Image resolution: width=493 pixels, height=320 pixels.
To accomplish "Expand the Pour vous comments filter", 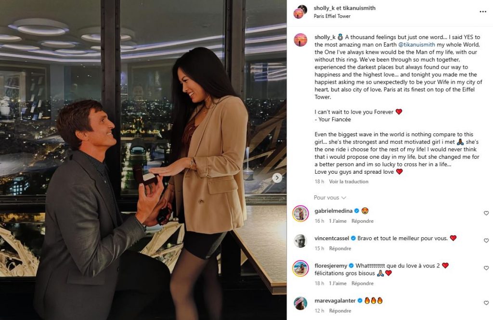I will pos(330,198).
